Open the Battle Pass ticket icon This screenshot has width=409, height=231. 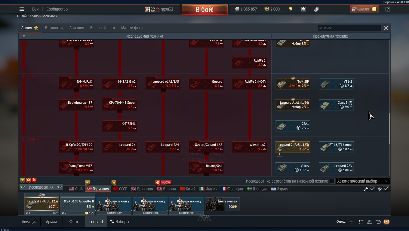(316, 9)
